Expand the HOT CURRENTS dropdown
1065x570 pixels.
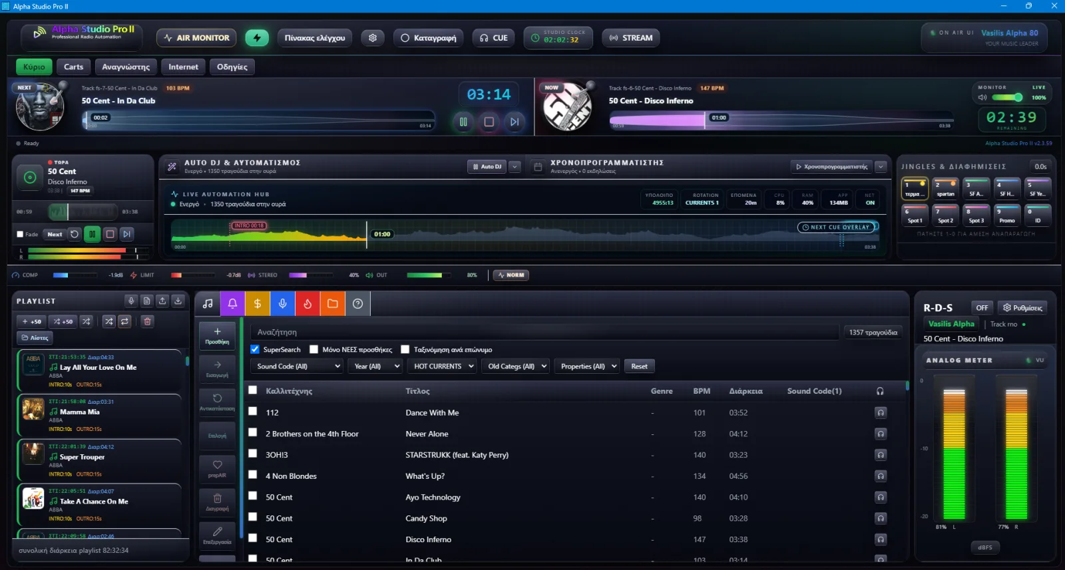pyautogui.click(x=442, y=366)
